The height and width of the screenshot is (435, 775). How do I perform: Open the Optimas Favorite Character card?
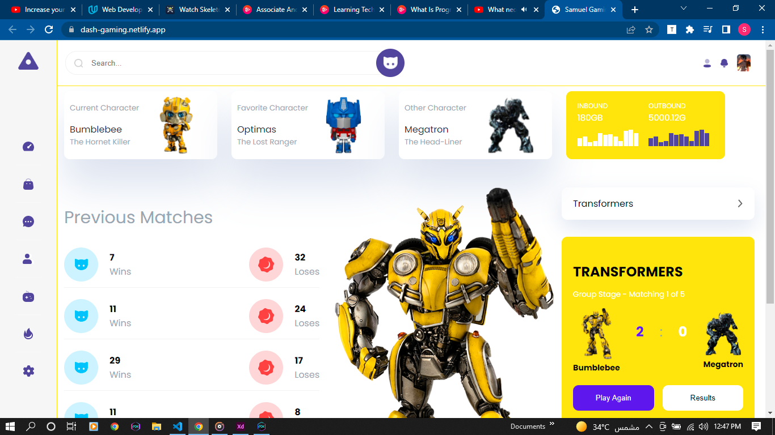(308, 125)
